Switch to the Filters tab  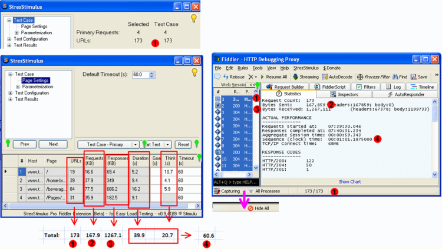pyautogui.click(x=365, y=87)
